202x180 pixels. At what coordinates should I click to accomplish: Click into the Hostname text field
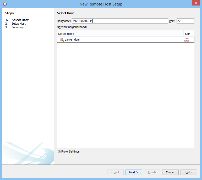(120, 21)
